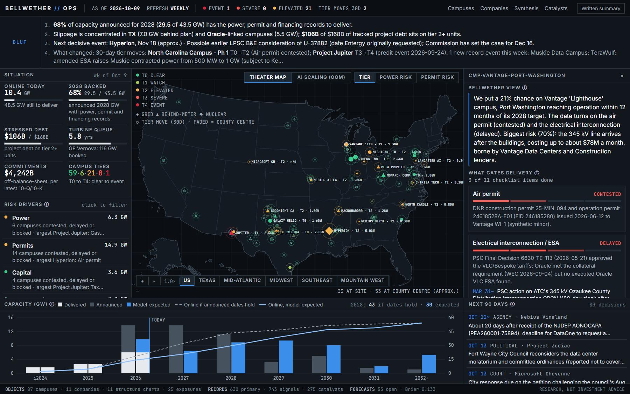Close the CMP-Vantage-Port-Washington panel

coord(622,76)
